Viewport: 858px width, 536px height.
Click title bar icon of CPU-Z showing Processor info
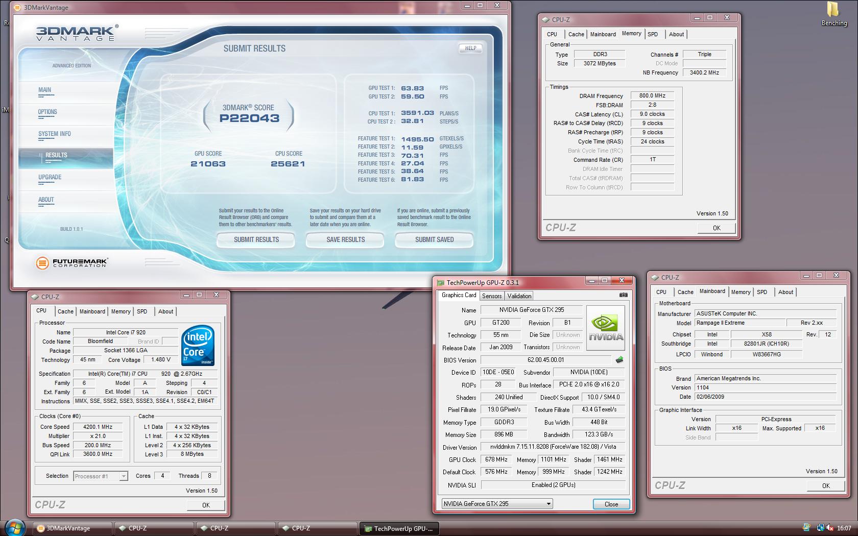35,297
